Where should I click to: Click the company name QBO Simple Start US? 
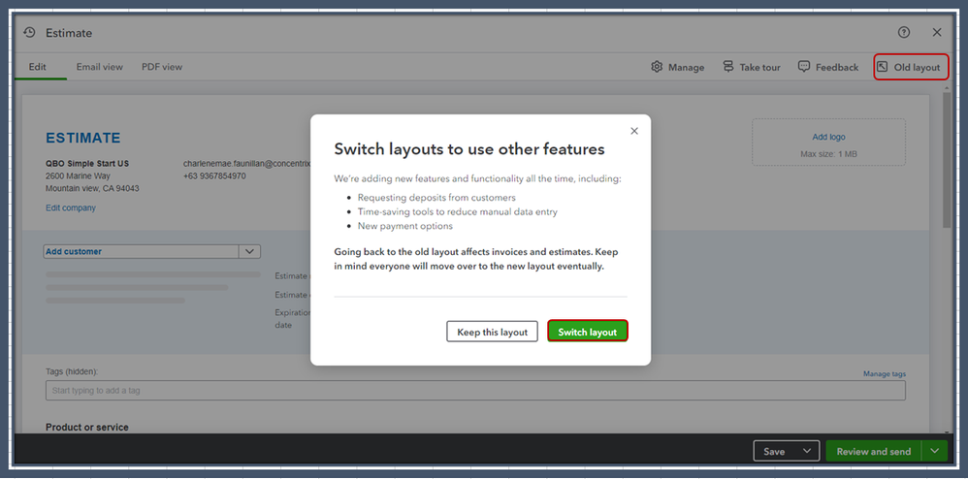[87, 164]
